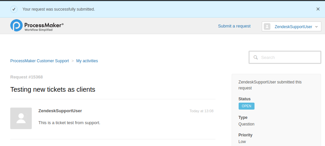Open My activities breadcrumb link

(x=87, y=61)
